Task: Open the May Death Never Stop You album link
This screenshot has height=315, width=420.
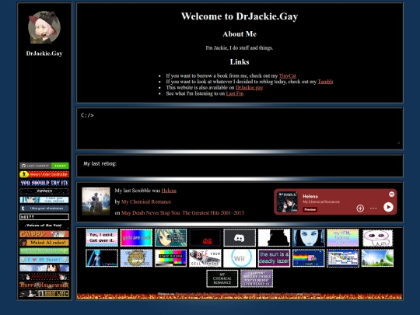Action: (183, 213)
